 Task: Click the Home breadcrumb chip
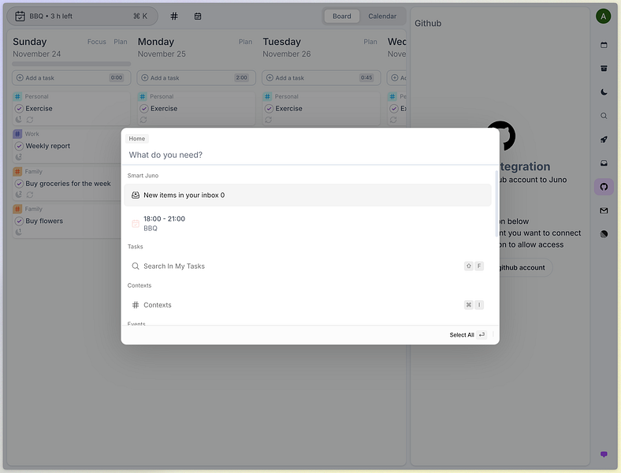point(136,139)
